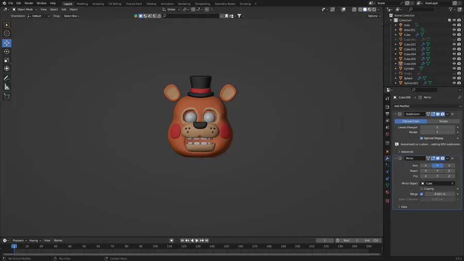
Task: Open the Render menu
Action: [29, 3]
